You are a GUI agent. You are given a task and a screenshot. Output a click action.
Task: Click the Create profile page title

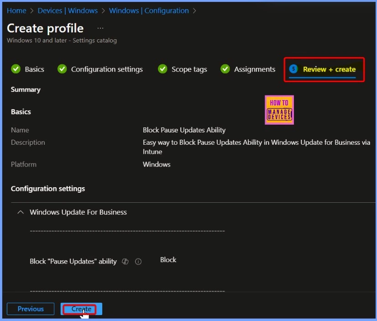coord(45,28)
